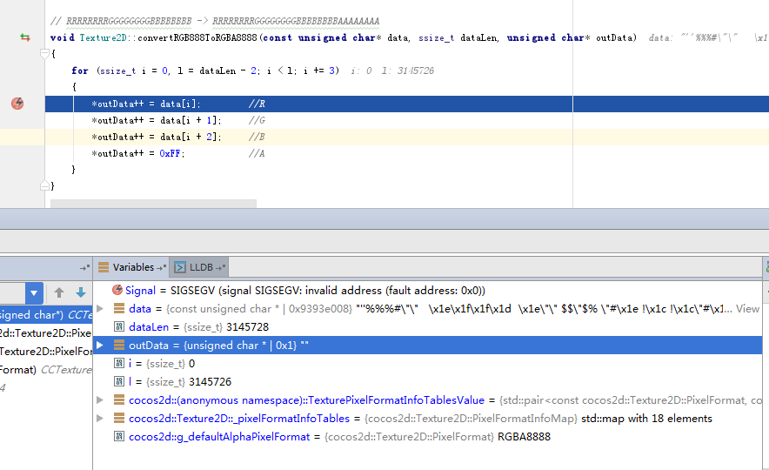Click the highlighted data[i] //R line
Viewport: 769px width, 470px height.
[407, 104]
